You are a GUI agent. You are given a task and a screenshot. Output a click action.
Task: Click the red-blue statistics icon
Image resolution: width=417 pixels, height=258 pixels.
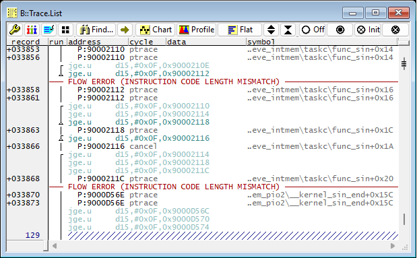pyautogui.click(x=32, y=30)
